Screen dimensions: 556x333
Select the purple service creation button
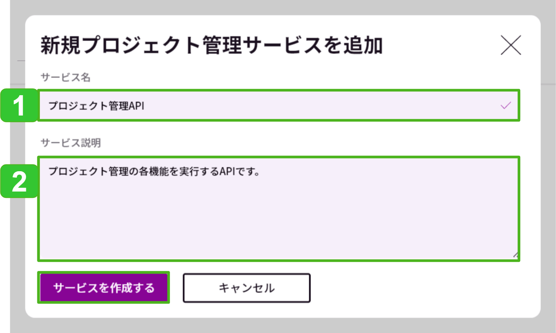[x=104, y=287]
